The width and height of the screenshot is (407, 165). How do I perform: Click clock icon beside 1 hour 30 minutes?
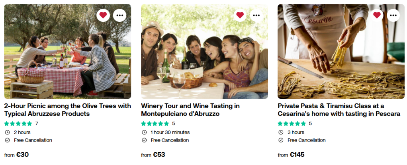[144, 132]
